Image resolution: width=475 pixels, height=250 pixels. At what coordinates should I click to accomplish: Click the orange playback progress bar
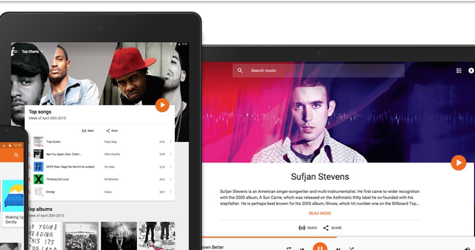[268, 237]
